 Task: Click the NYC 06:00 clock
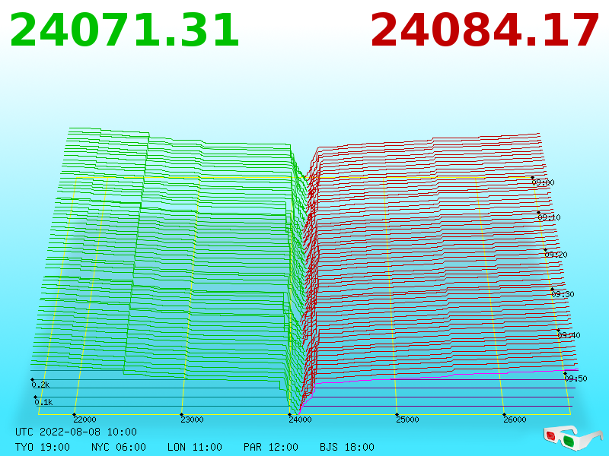(x=119, y=447)
